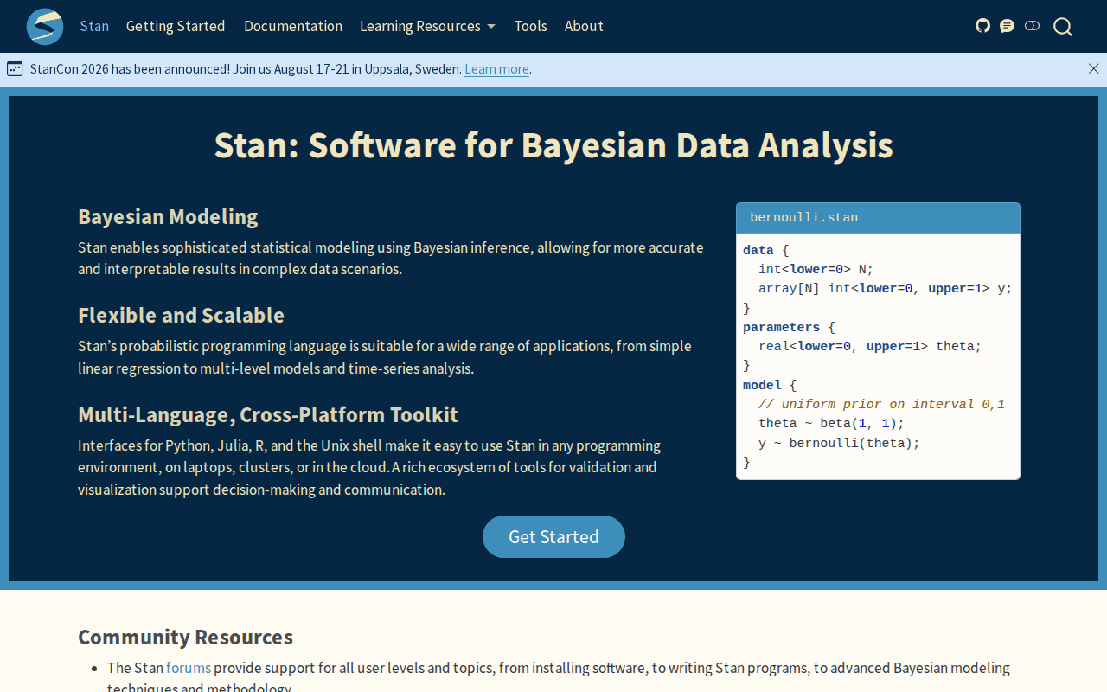The height and width of the screenshot is (692, 1107).
Task: Click the Flexible and Scalable heading
Action: pos(181,315)
